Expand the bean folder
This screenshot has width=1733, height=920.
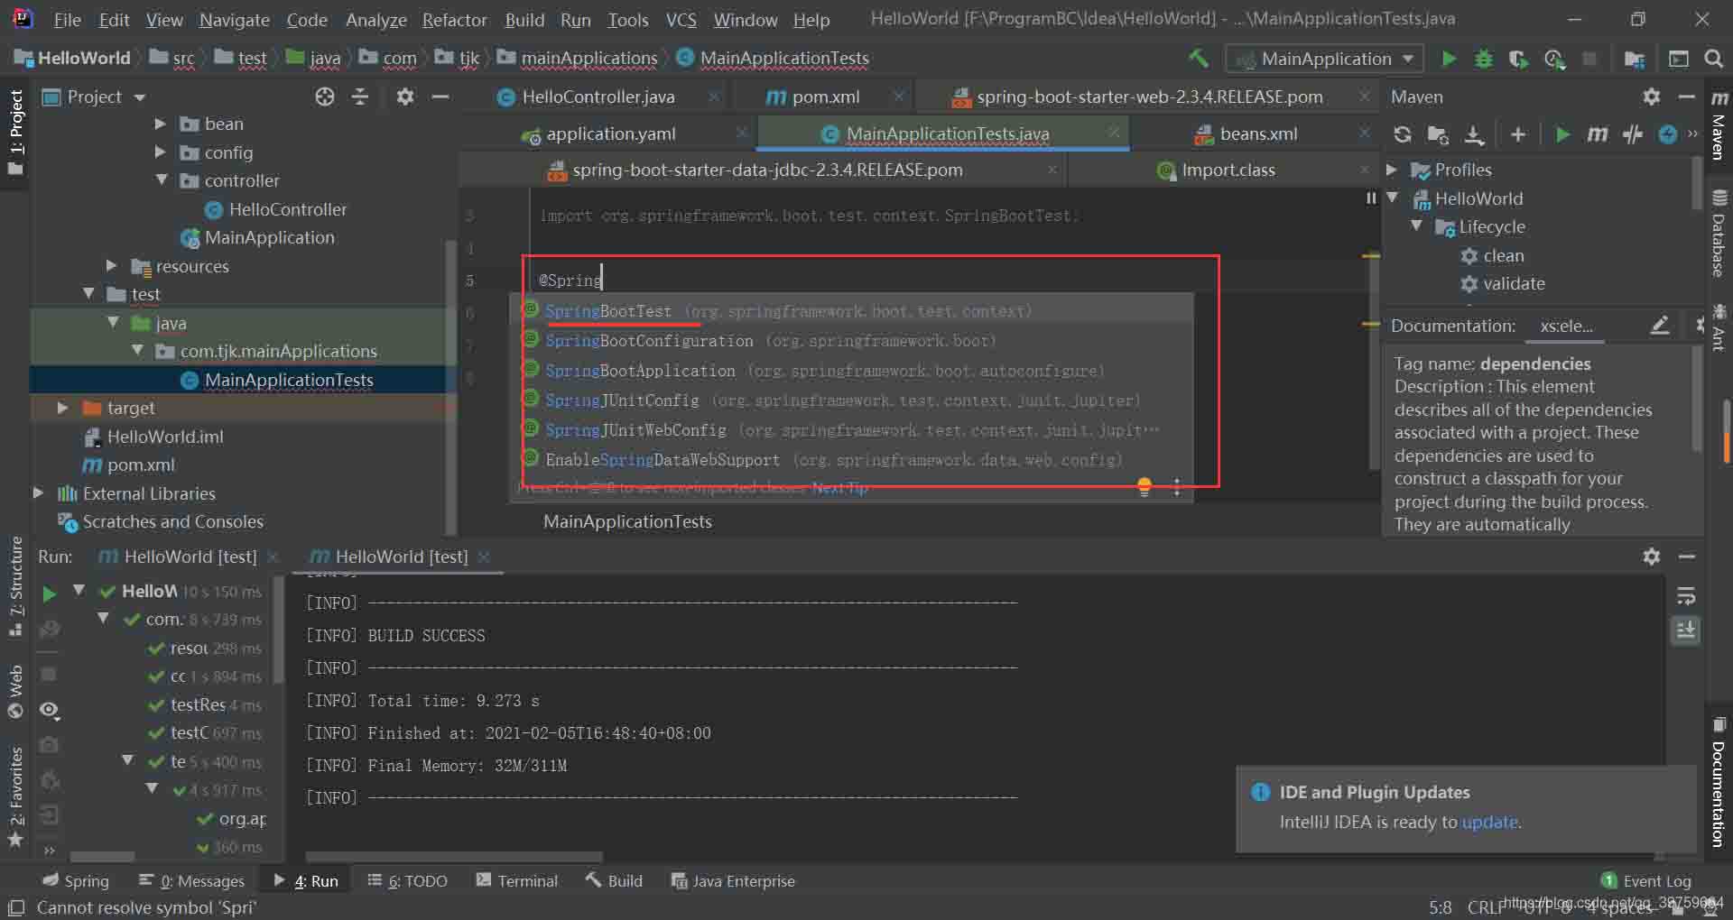coord(160,124)
